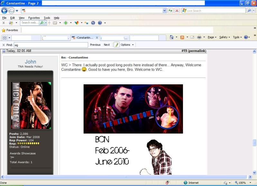Open Quick Tabs grid view
The height and width of the screenshot is (186, 257).
click(5, 38)
